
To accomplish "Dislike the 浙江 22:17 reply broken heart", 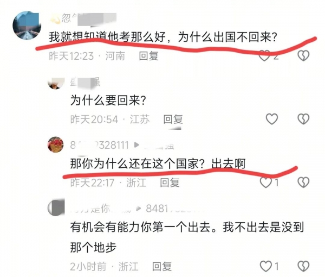I will pos(303,182).
